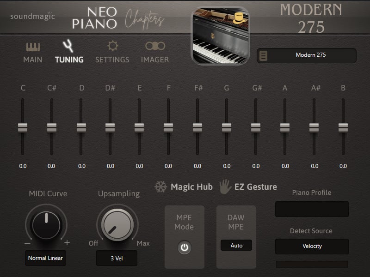The height and width of the screenshot is (277, 370).
Task: Click the 0.0 value under G# slider
Action: (x=256, y=166)
